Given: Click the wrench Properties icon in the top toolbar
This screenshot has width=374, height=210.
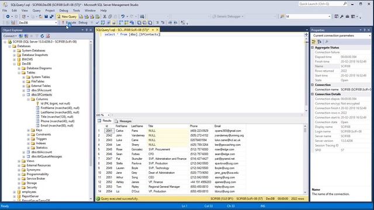Looking at the screenshot, I should (x=342, y=16).
